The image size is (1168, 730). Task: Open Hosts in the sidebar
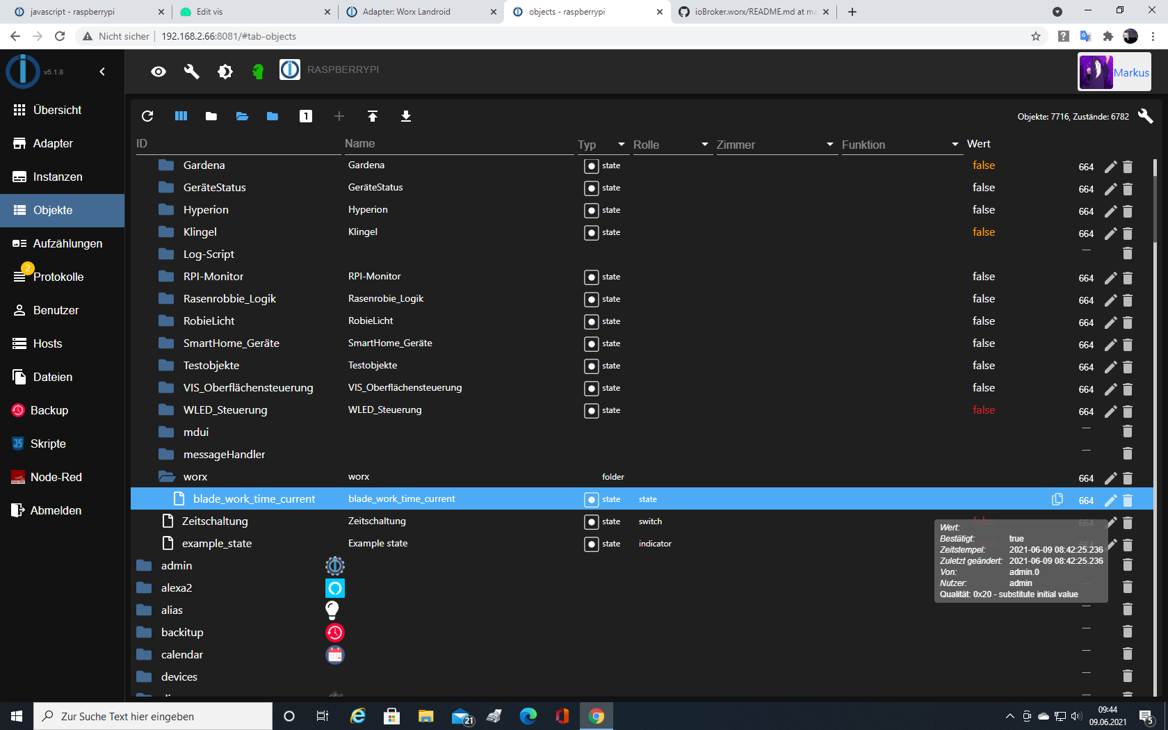pyautogui.click(x=62, y=344)
